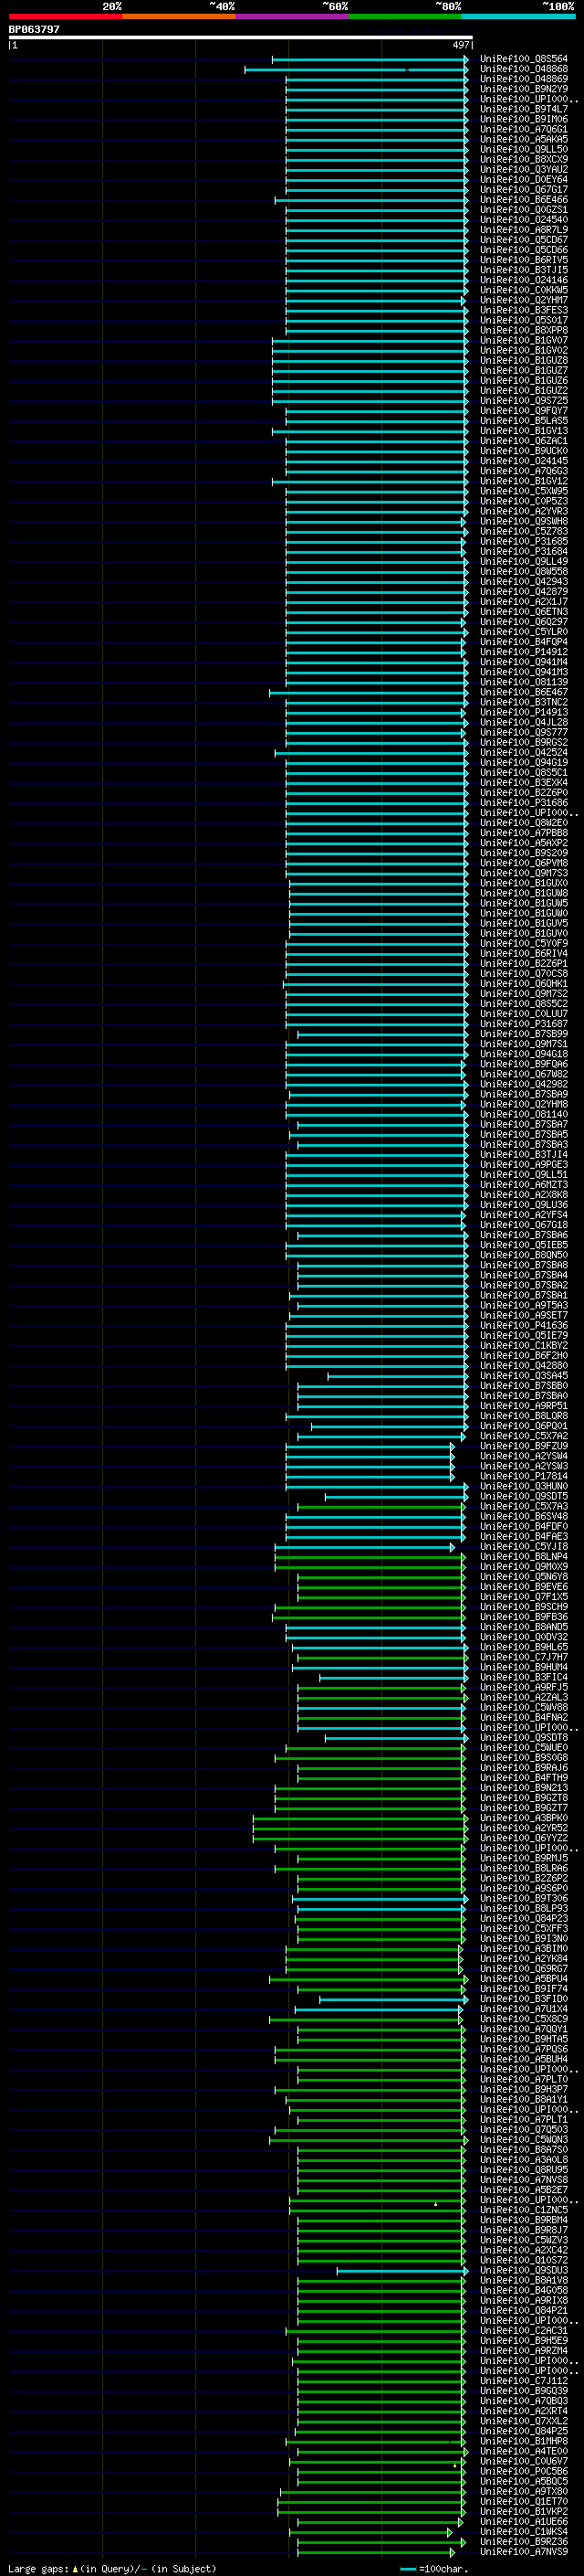
Task: Select the UniRef100_C5YJI8 label
Action: click(524, 1547)
